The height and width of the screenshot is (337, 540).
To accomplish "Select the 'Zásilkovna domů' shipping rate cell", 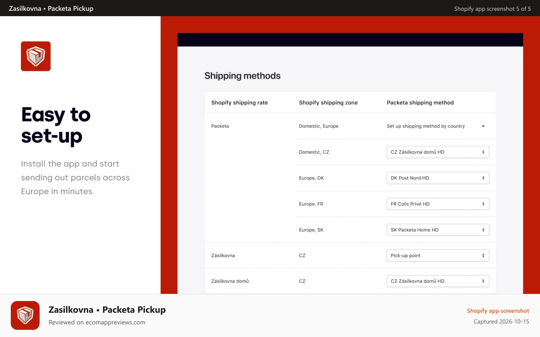I will coord(230,281).
